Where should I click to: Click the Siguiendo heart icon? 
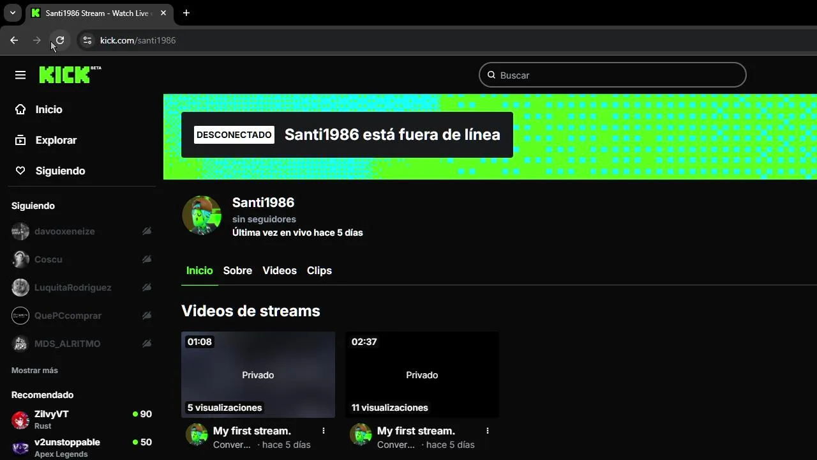coord(20,171)
